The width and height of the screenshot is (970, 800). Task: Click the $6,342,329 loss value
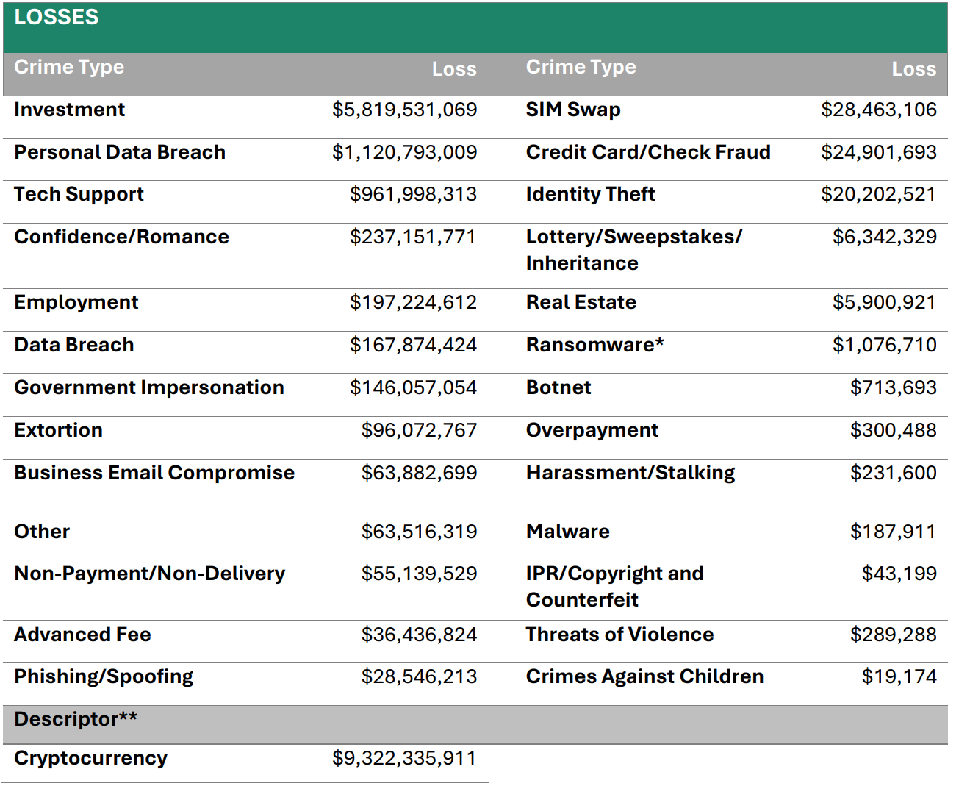pos(885,237)
